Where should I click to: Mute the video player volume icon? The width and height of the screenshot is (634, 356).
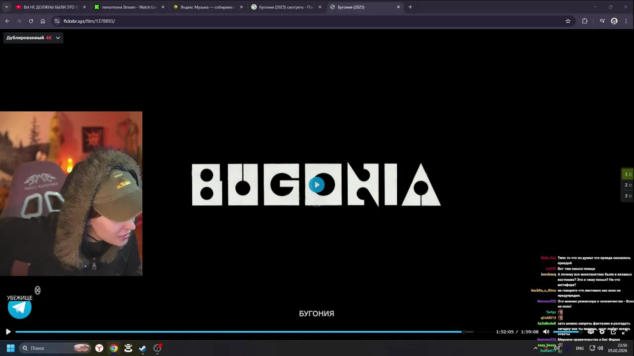pos(546,332)
